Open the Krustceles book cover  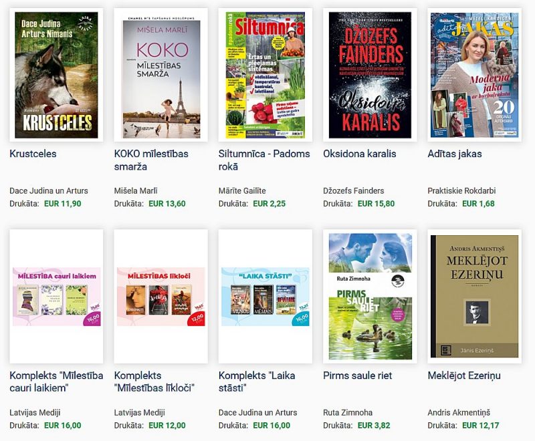[56, 75]
